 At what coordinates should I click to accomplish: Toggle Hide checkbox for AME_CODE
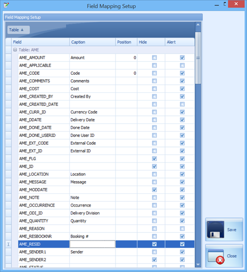(154, 73)
